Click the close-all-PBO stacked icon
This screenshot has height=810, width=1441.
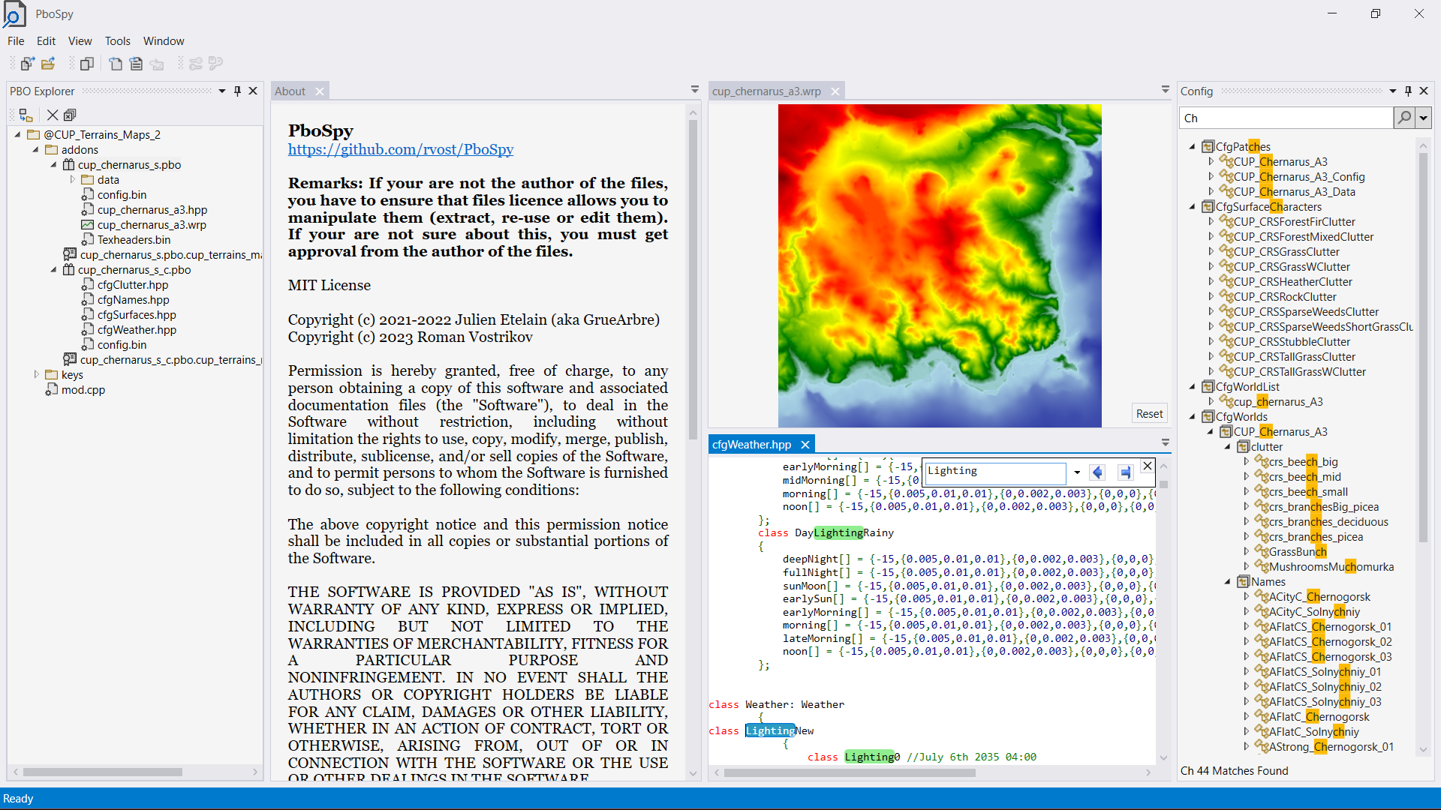click(x=70, y=115)
